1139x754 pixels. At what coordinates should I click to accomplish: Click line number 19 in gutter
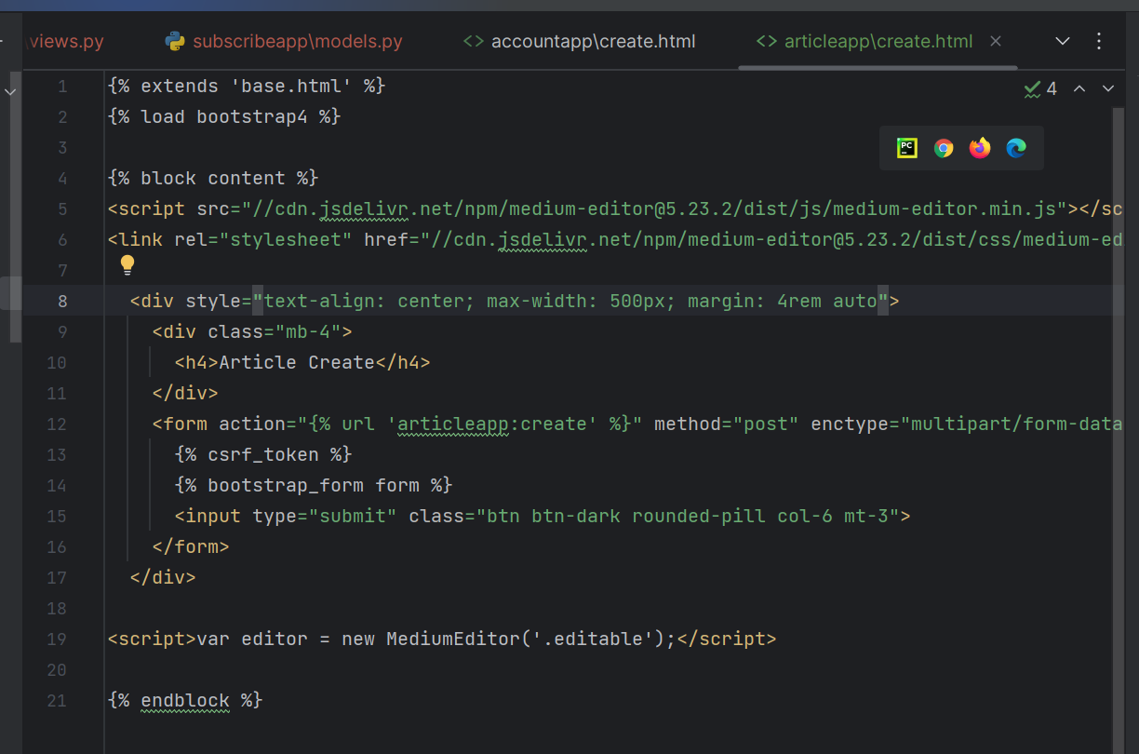57,639
